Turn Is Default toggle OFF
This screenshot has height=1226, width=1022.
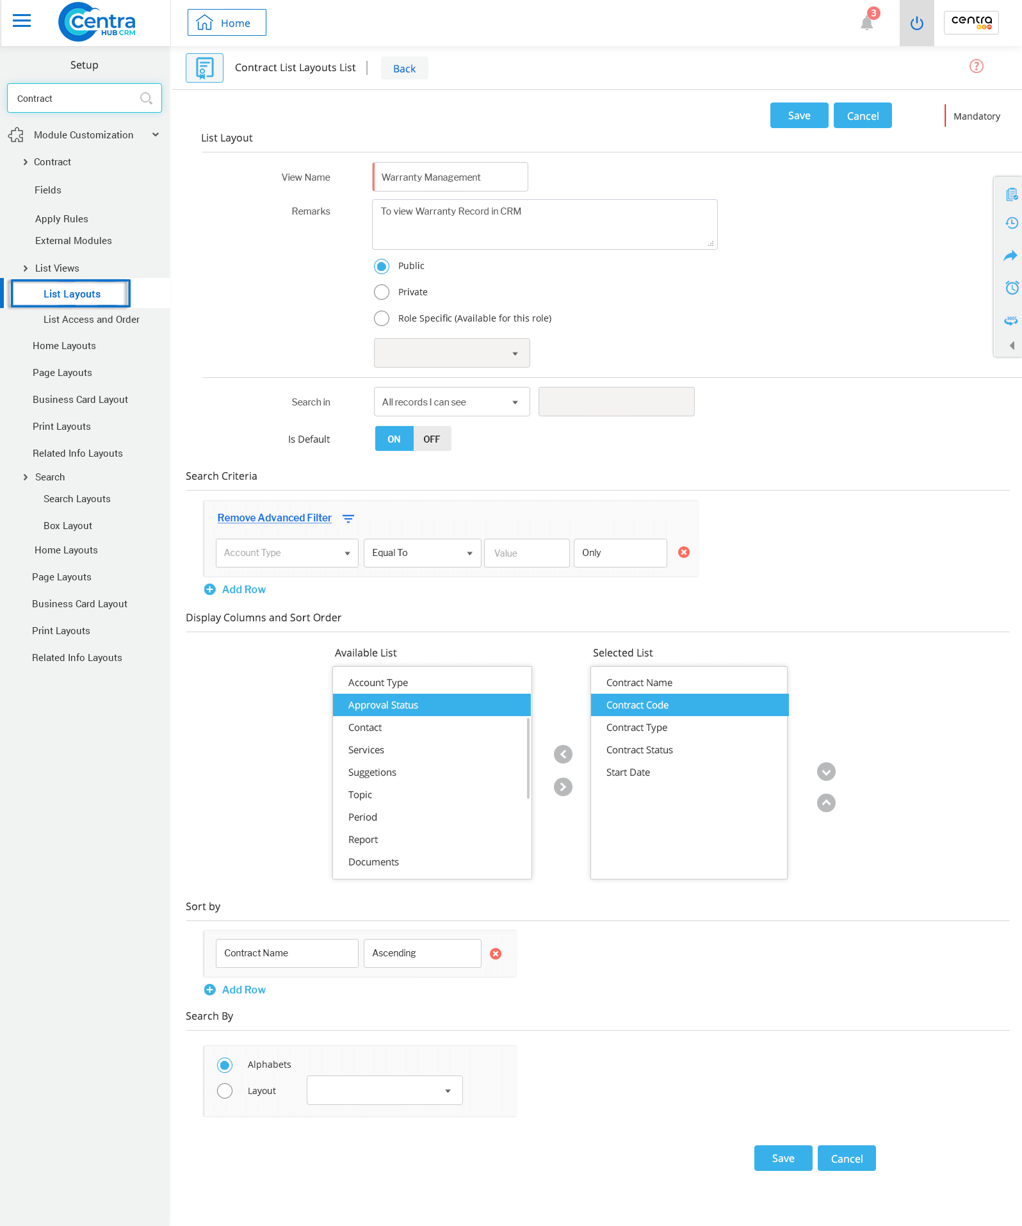(x=432, y=439)
